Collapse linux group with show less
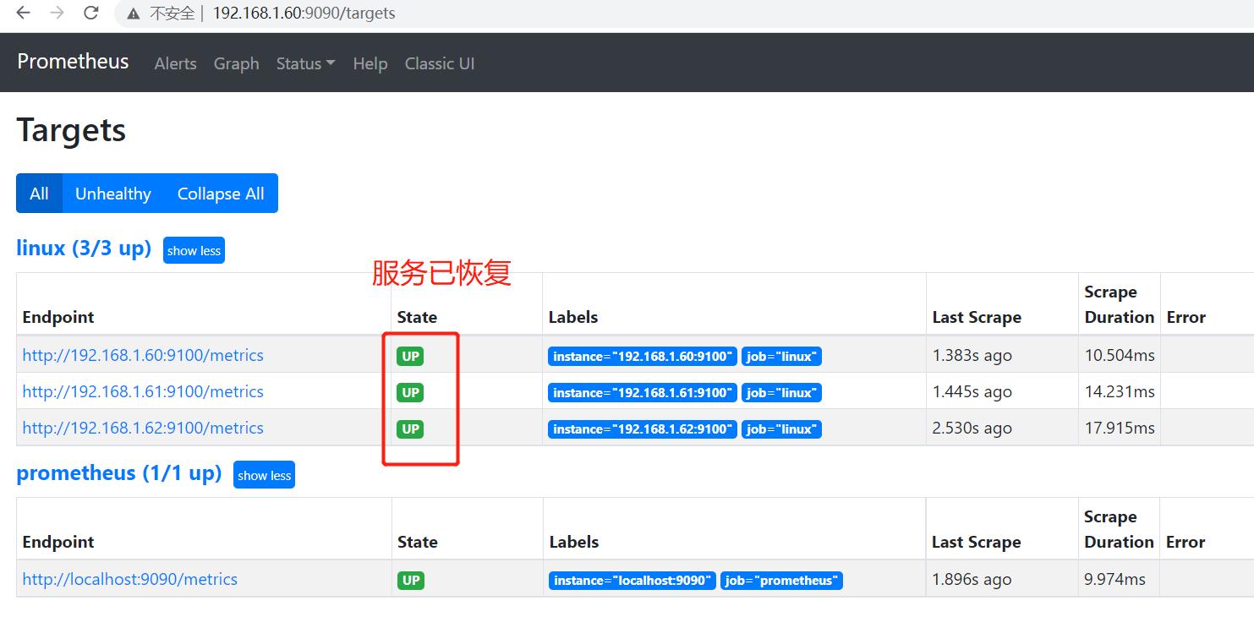Screen dimensions: 1254x617 click(x=194, y=250)
